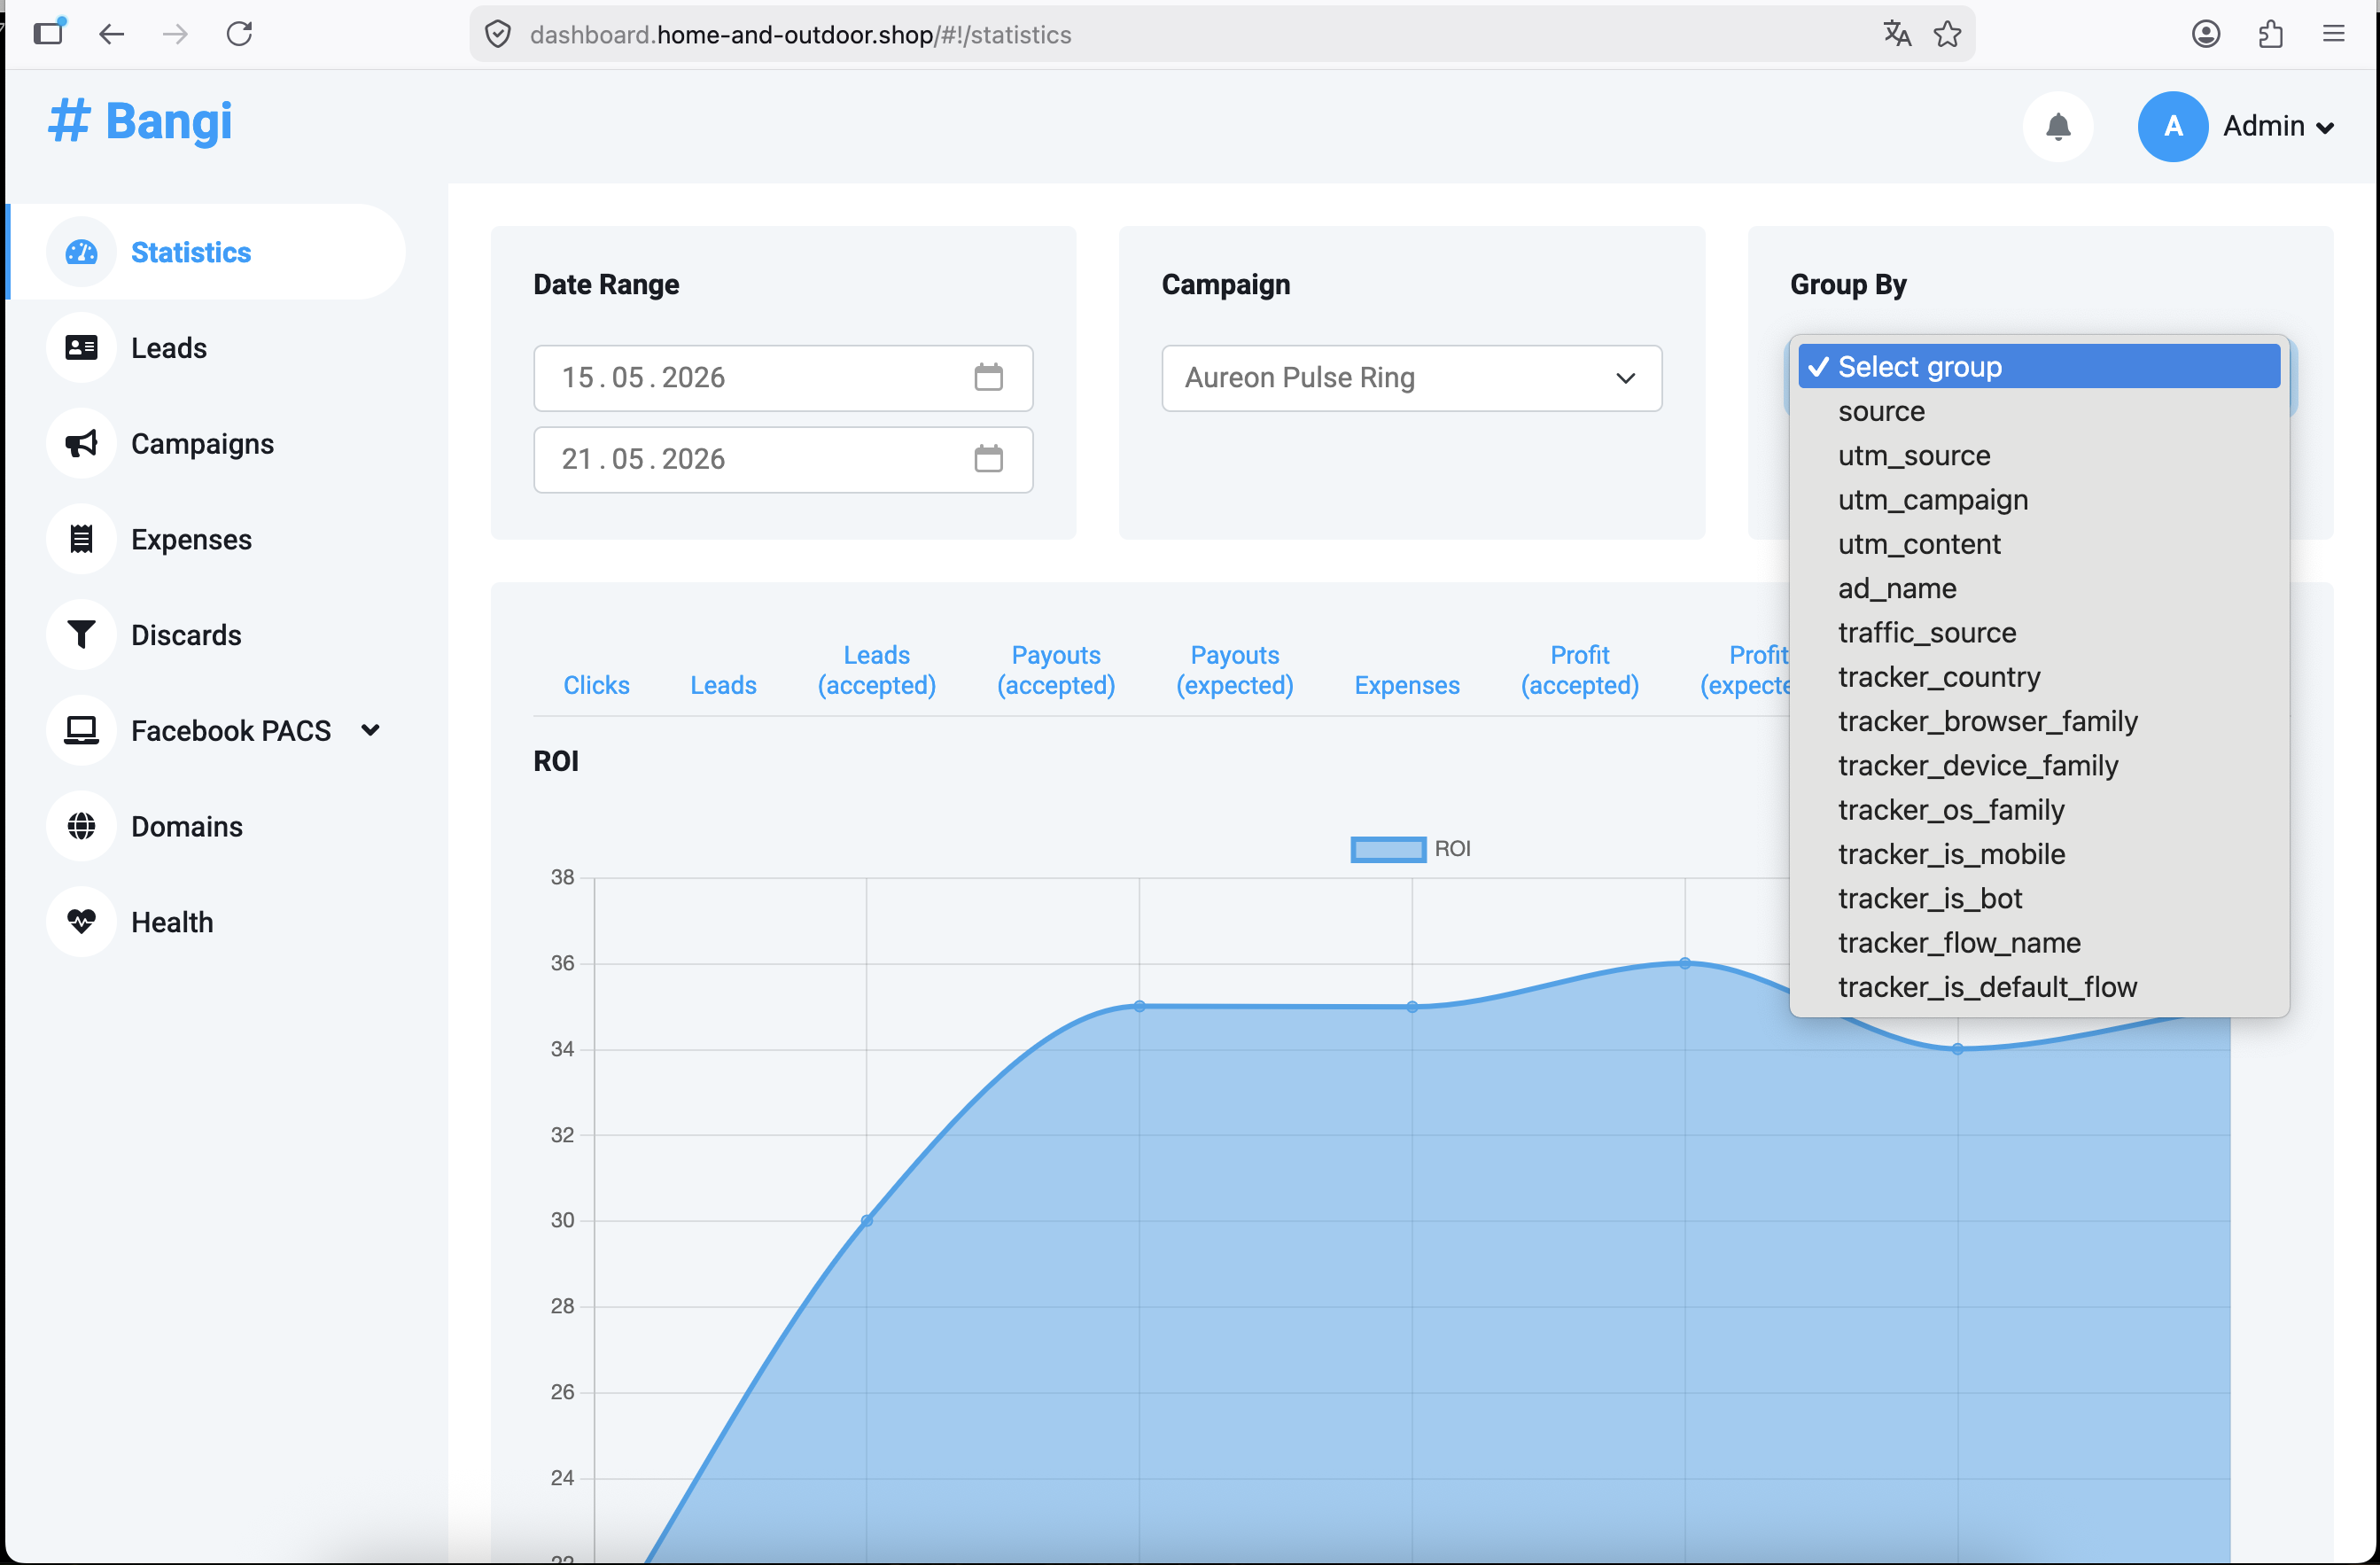The width and height of the screenshot is (2380, 1565).
Task: Click the Bangi logo
Action: pyautogui.click(x=140, y=122)
